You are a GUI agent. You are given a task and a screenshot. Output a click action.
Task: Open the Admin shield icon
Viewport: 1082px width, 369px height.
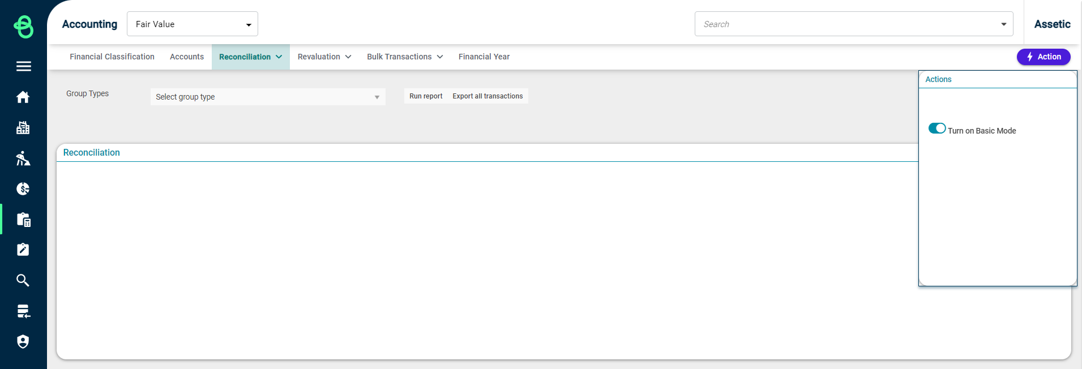coord(23,341)
